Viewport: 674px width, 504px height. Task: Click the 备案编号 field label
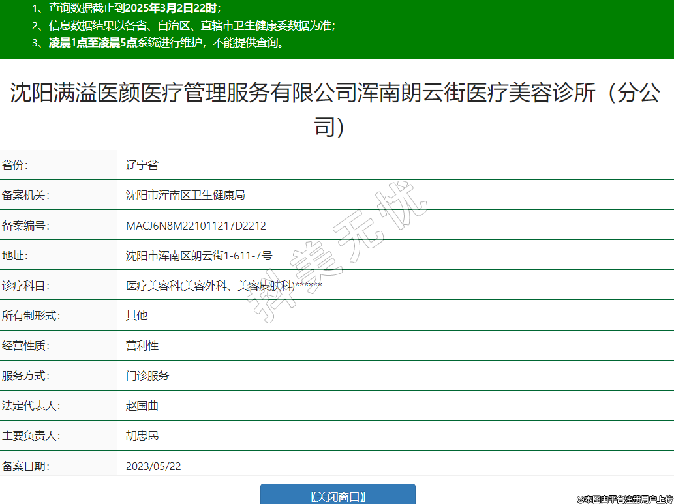[26, 226]
